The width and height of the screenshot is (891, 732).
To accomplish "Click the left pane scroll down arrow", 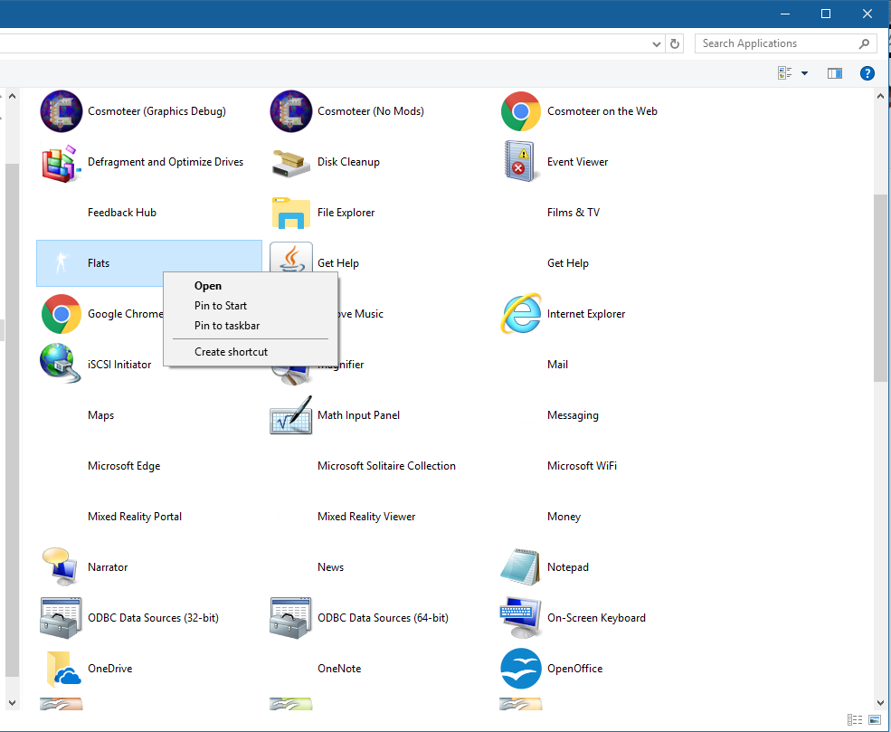I will click(12, 704).
